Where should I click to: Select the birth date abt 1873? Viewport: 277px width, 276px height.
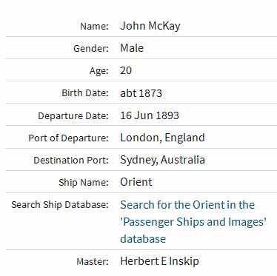pyautogui.click(x=141, y=93)
